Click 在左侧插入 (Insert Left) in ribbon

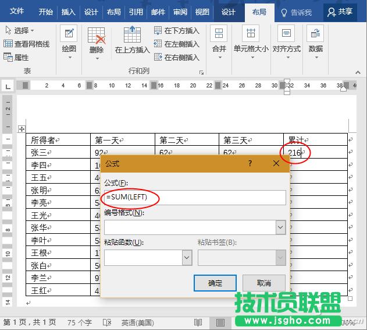[177, 44]
